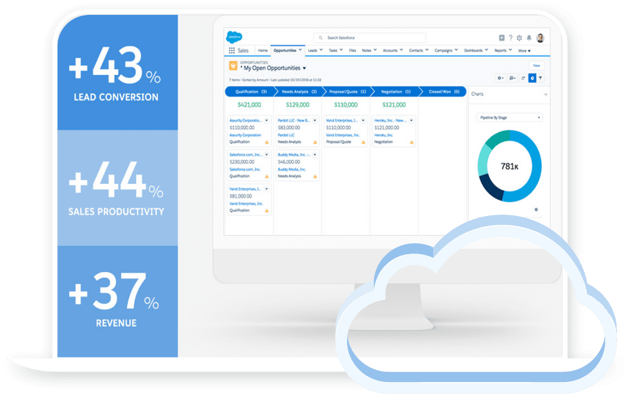625x394 pixels.
Task: Open actions menu on Assurity Corporation card
Action: [x=267, y=120]
